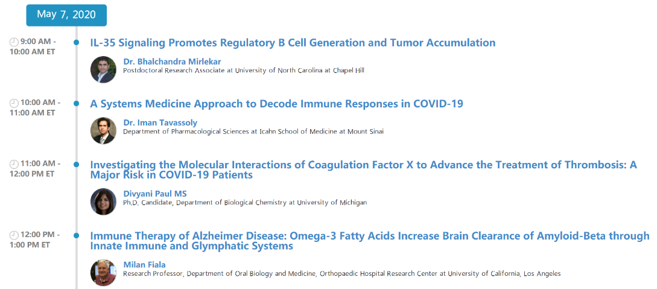Select speaker name Dr. Bhalchandra Mirlekar
Screen dimensions: 657x289
pos(163,62)
